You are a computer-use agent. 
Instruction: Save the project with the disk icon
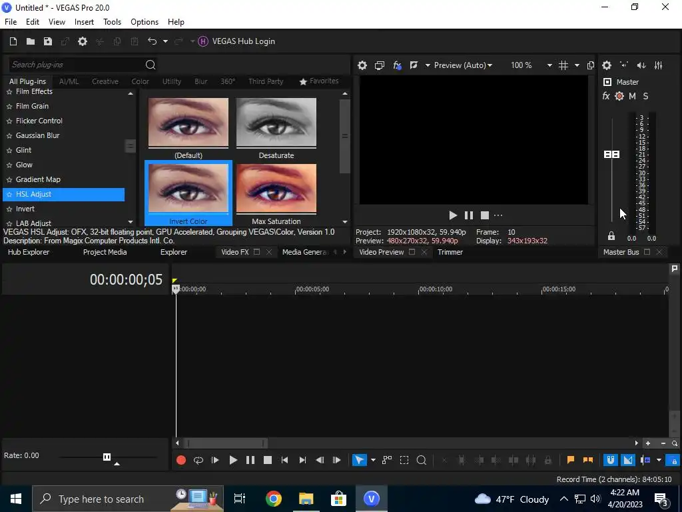[x=48, y=41]
